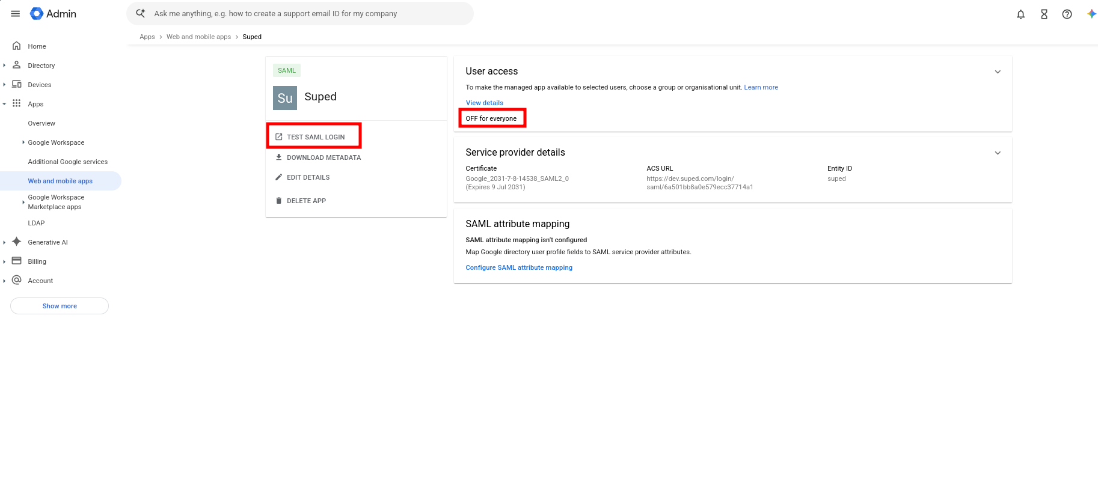Click the Home house icon
This screenshot has width=1098, height=482.
click(x=17, y=46)
